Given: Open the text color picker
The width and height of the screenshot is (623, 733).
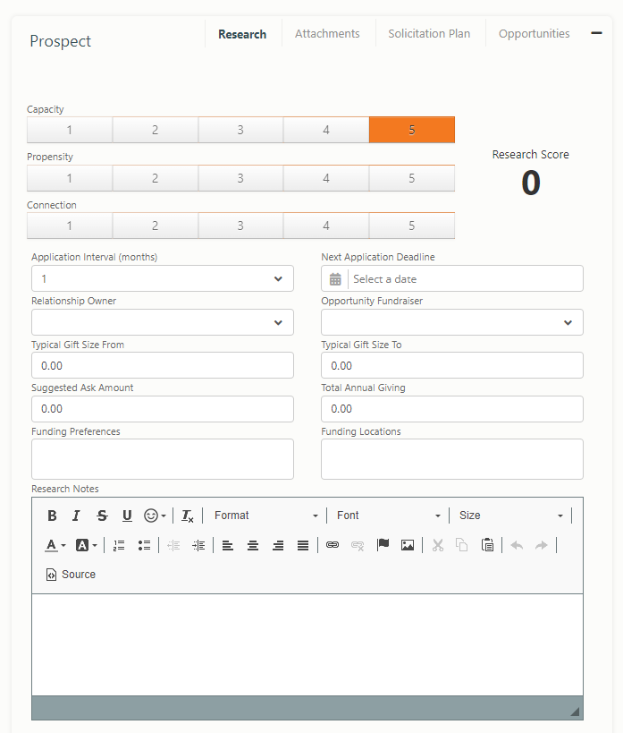Looking at the screenshot, I should pos(55,545).
